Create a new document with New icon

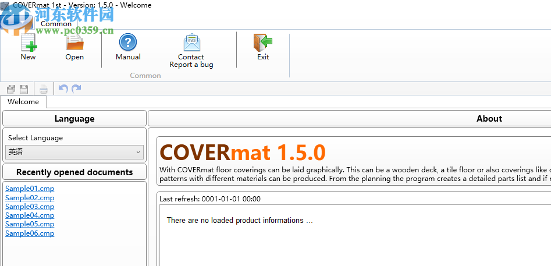[29, 42]
